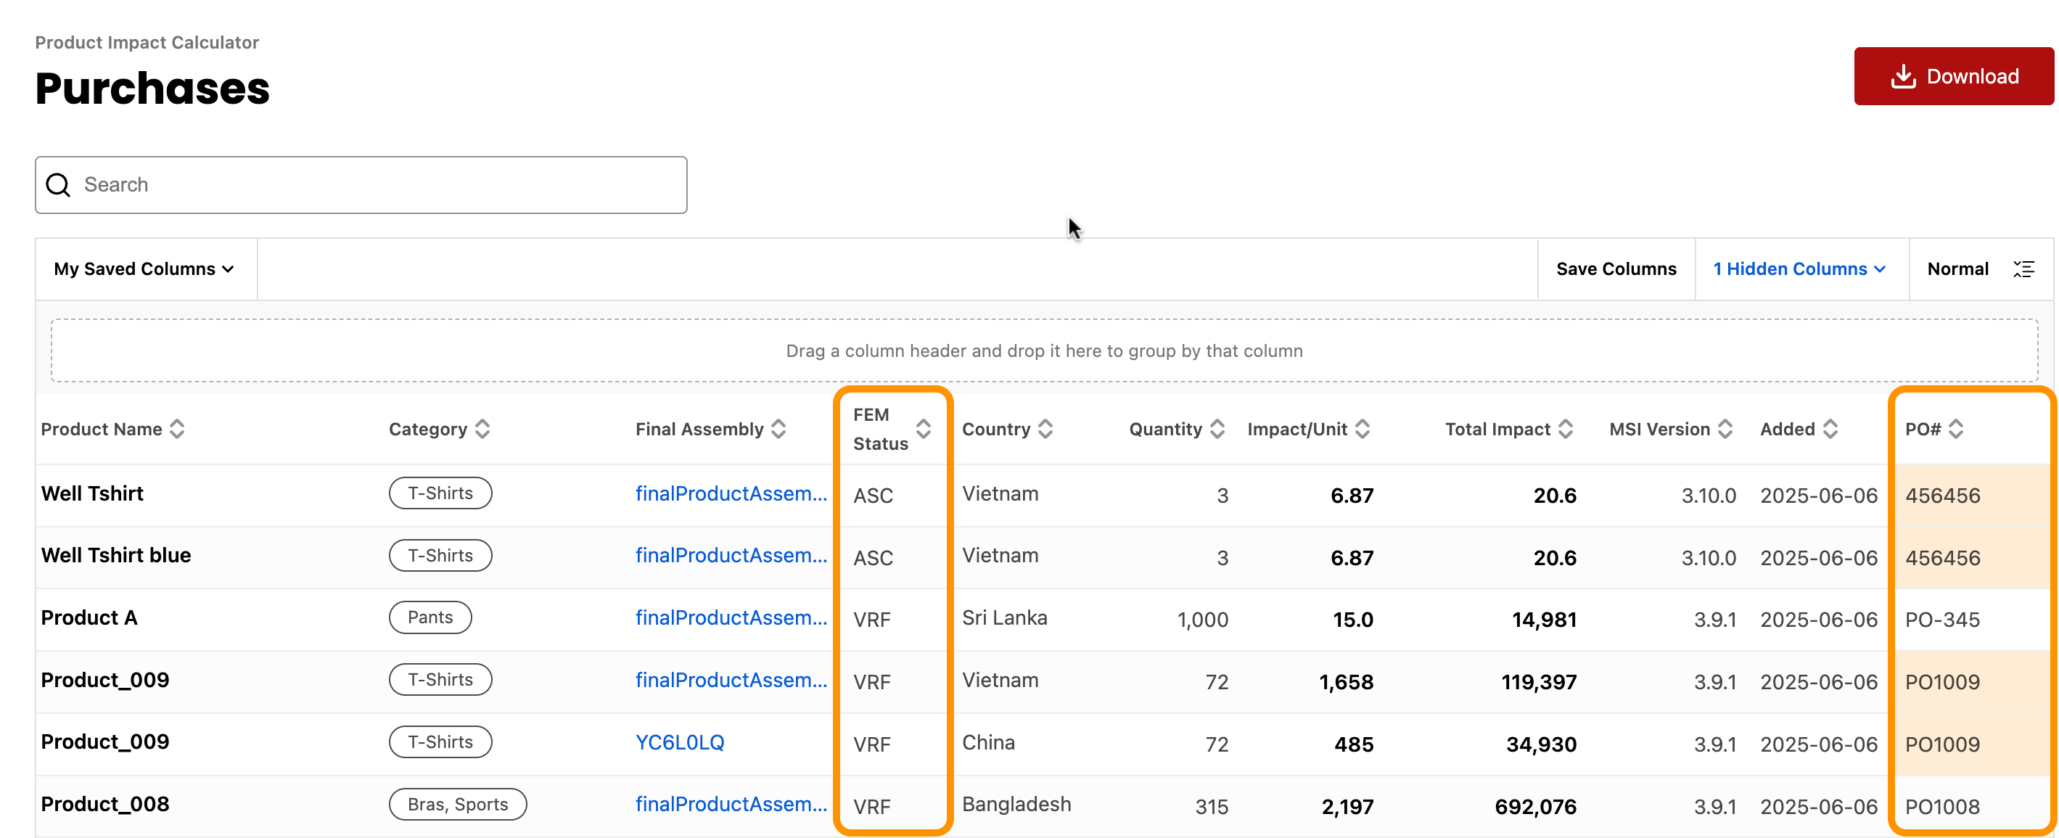This screenshot has height=838, width=2059.
Task: Click T-Shirts tag in Well Tshirt row
Action: click(x=440, y=493)
